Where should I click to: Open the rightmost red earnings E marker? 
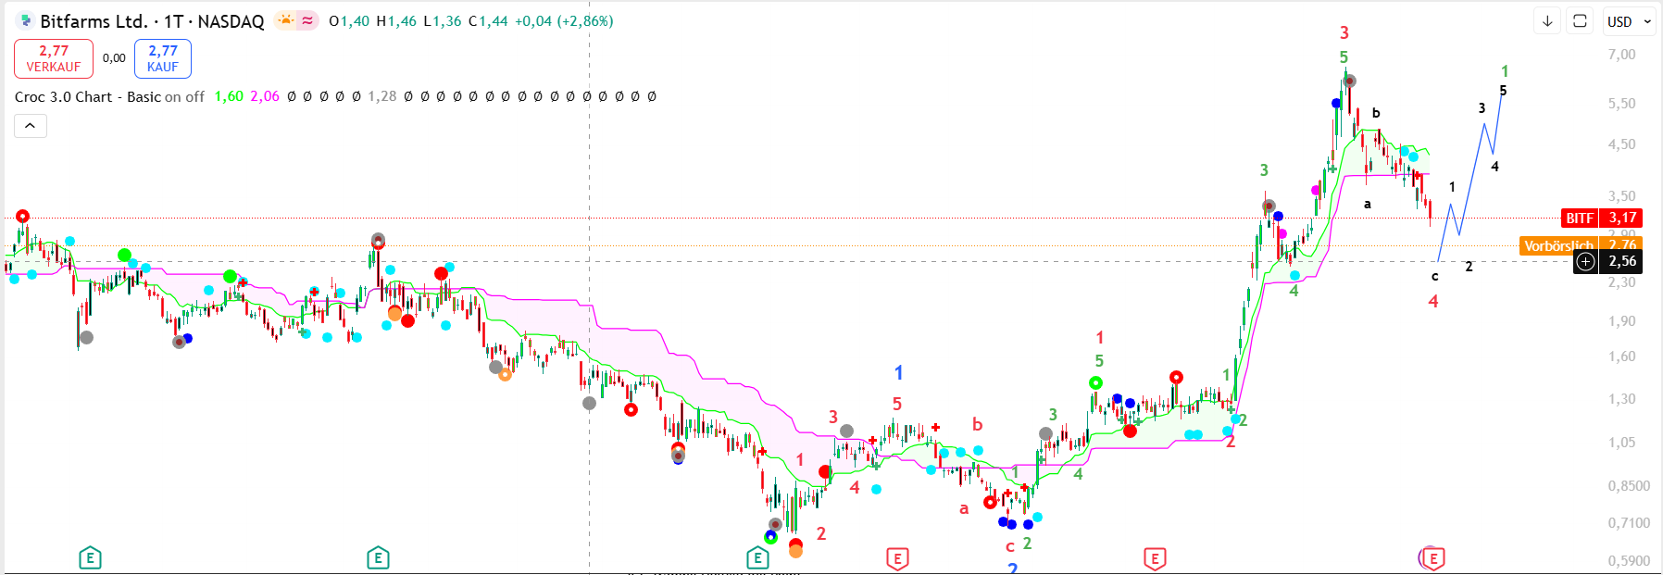[x=1432, y=558]
